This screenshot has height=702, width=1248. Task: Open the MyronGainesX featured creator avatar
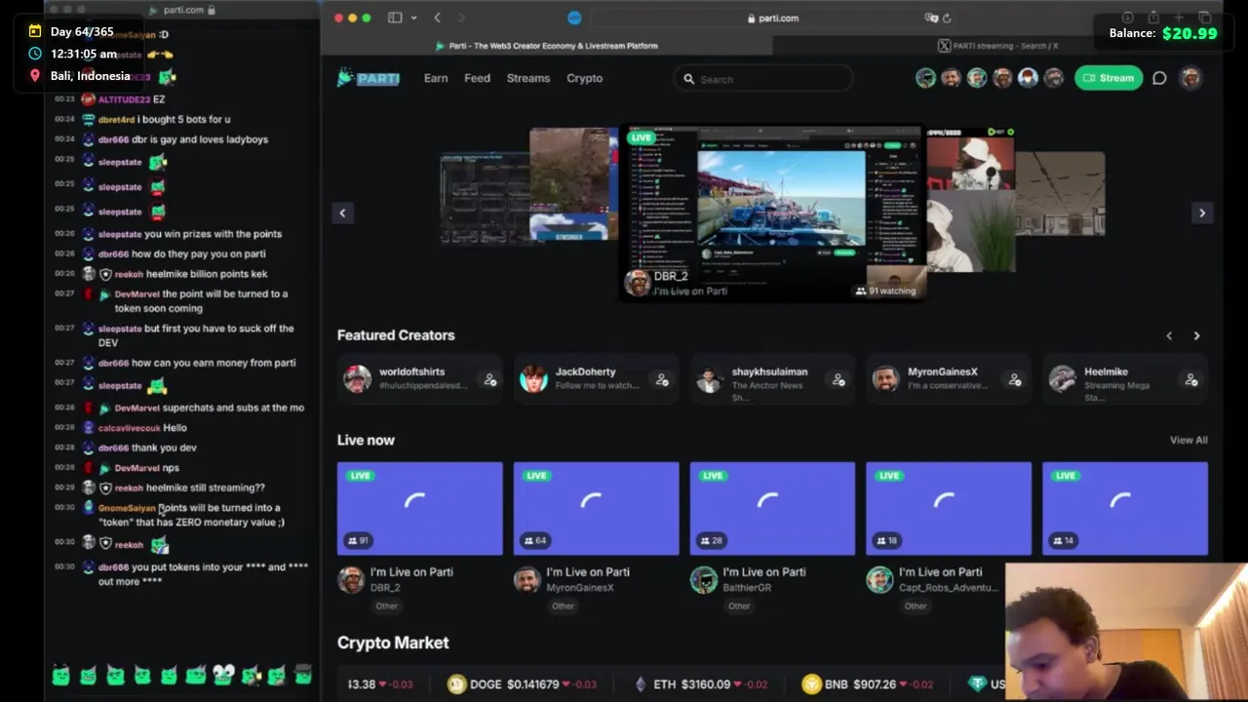tap(885, 378)
